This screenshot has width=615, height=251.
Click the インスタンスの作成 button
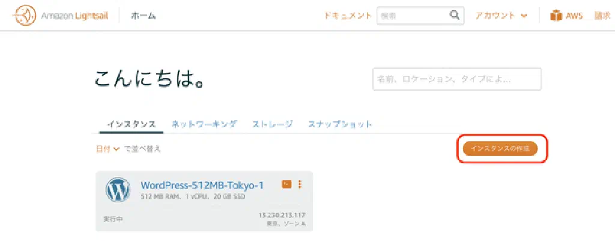tap(500, 149)
